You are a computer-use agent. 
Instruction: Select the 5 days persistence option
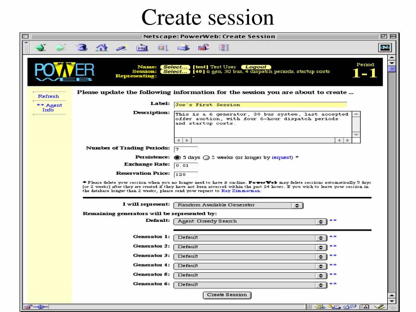[177, 157]
